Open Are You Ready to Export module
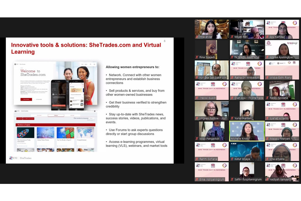Screen dimensions: 301x201 (x=66, y=132)
